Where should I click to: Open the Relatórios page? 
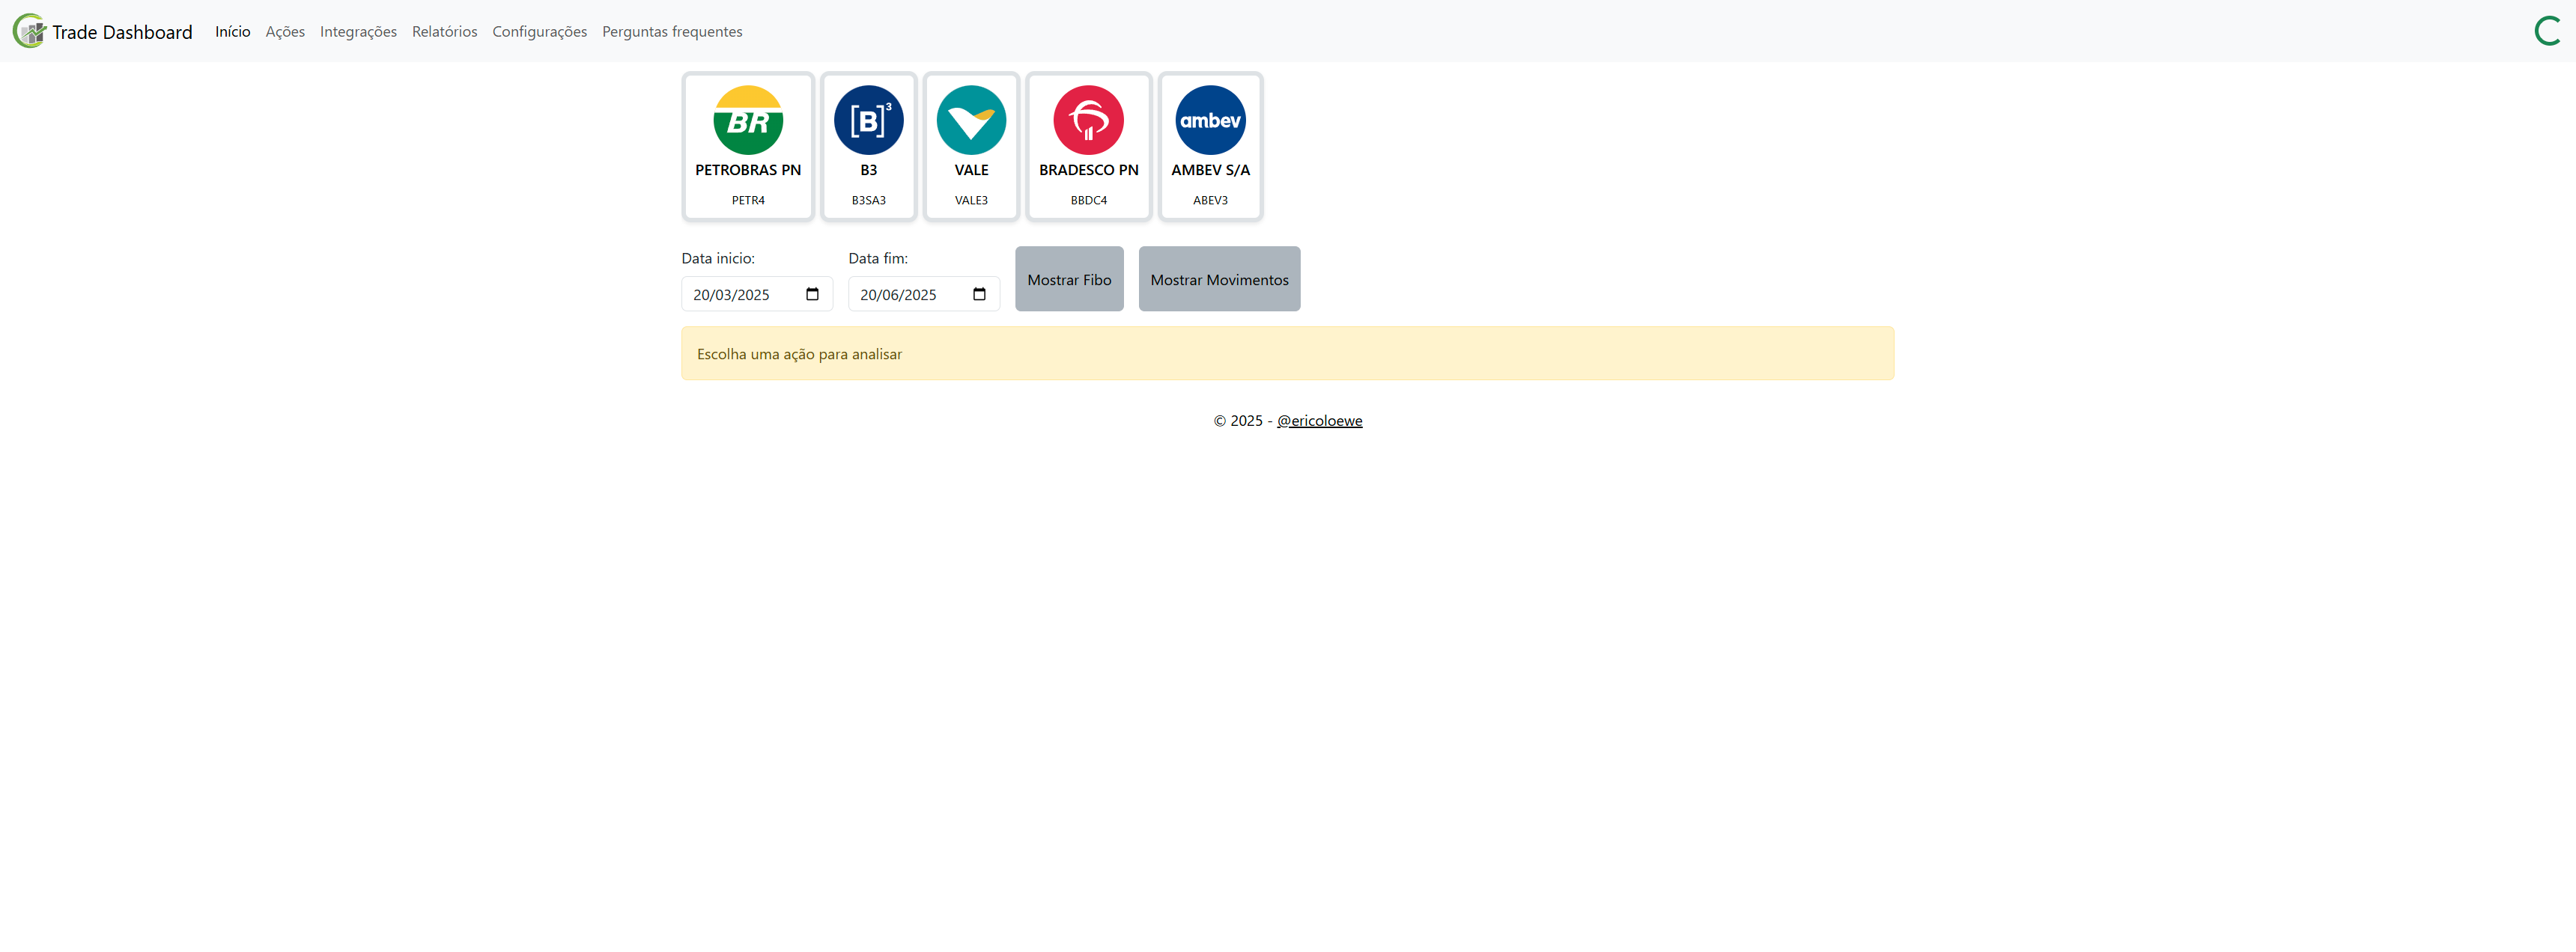[445, 32]
